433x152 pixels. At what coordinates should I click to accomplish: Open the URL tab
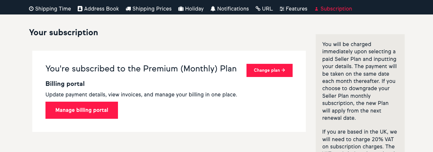[x=267, y=9]
